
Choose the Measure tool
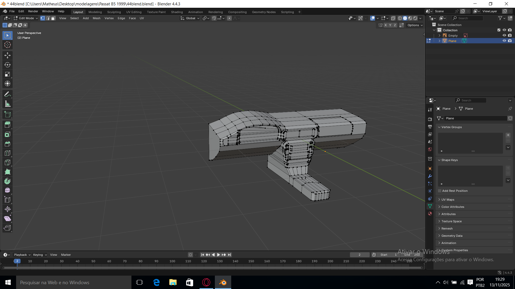coord(8,104)
